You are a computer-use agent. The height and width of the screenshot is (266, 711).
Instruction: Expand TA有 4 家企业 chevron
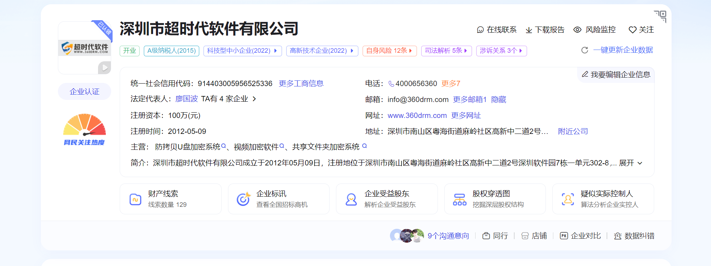254,99
